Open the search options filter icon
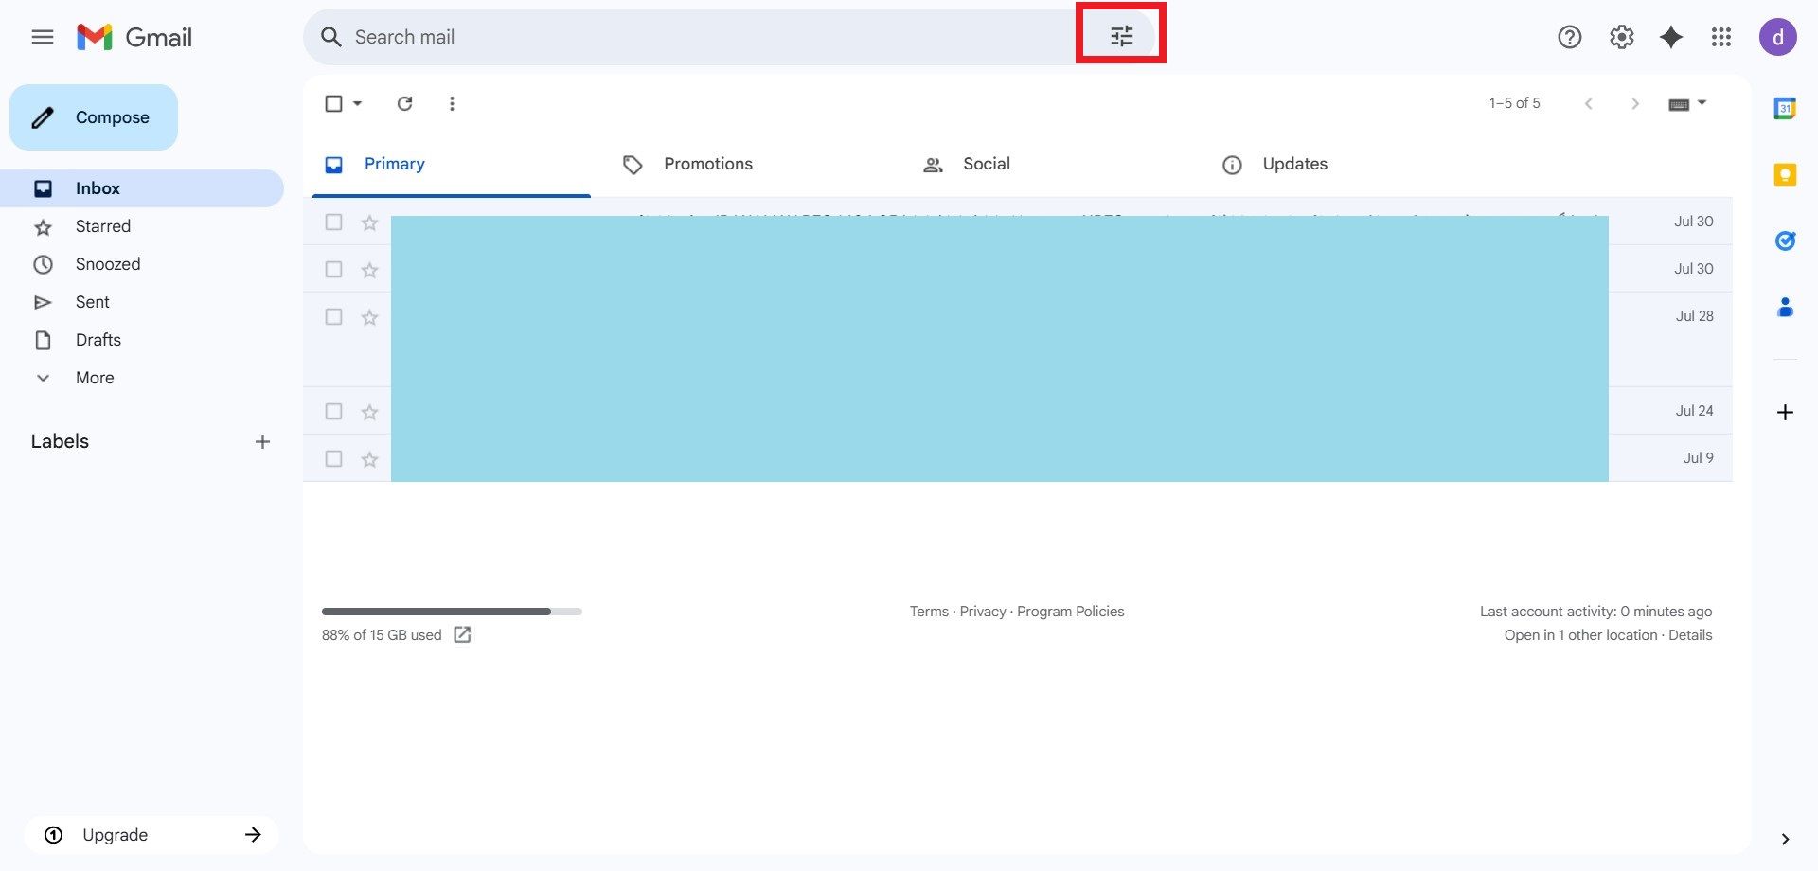1818x871 pixels. click(1121, 37)
